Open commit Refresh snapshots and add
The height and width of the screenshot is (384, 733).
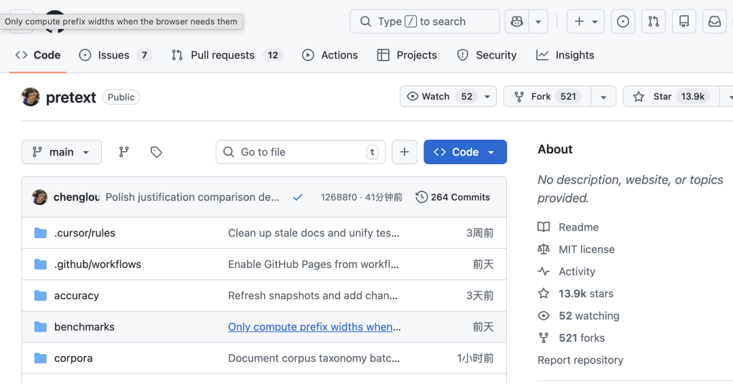pyautogui.click(x=313, y=295)
